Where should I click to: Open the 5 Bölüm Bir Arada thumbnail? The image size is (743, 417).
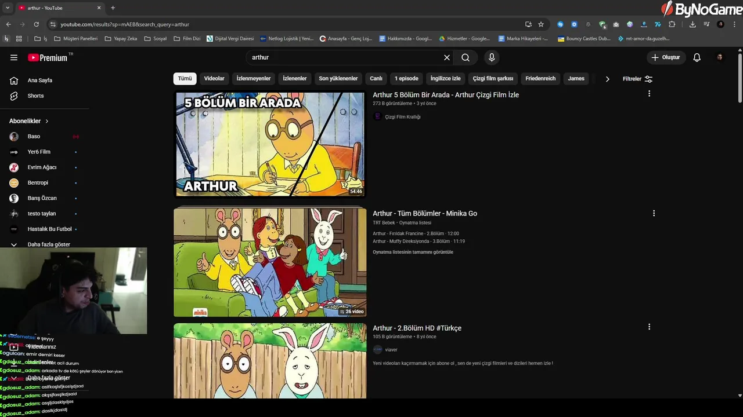pos(270,145)
